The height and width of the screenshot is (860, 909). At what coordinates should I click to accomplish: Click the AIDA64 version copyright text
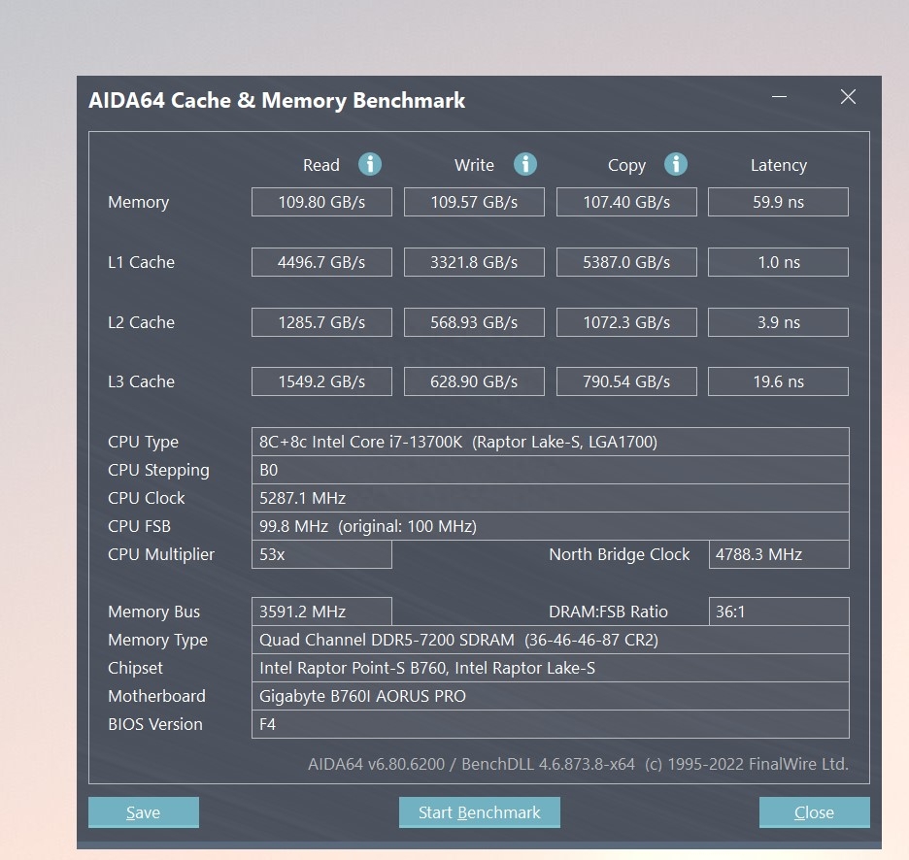coord(578,764)
